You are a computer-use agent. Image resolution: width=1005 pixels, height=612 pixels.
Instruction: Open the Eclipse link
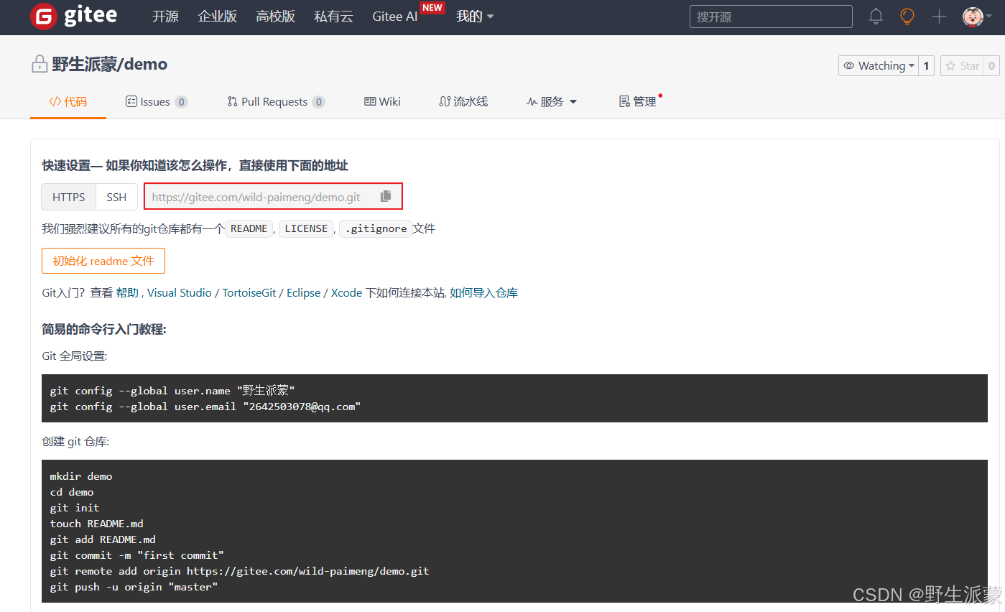pos(303,293)
